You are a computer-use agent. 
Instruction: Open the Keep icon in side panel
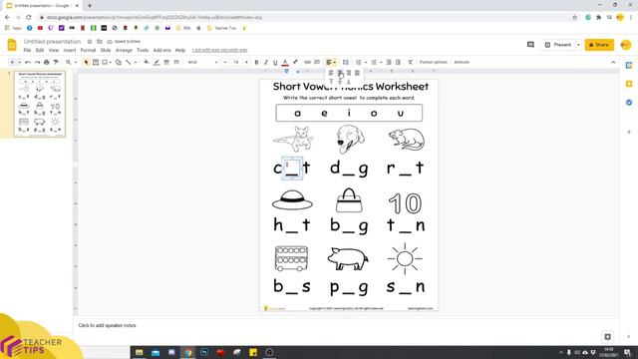coord(629,84)
